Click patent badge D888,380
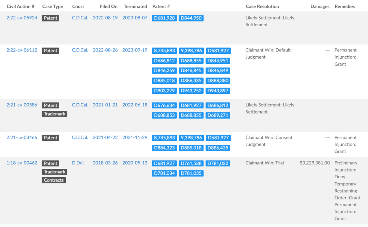 click(218, 81)
